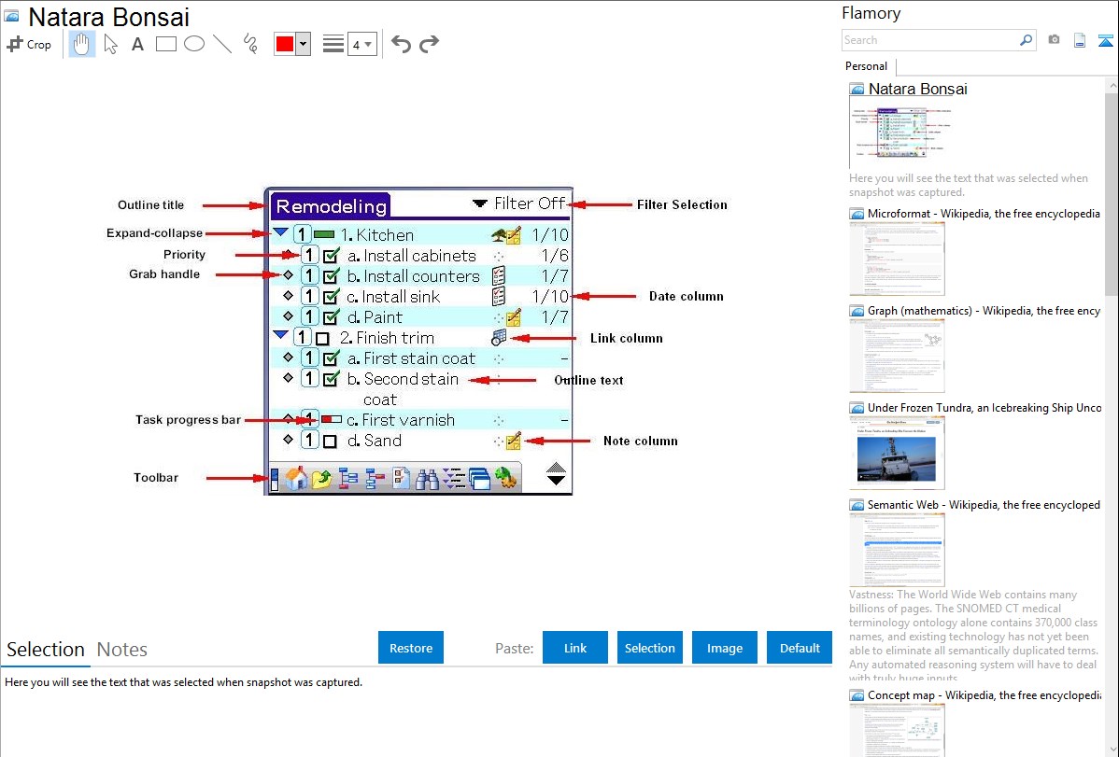Select the Personal tab in Flamory
The height and width of the screenshot is (757, 1119).
point(867,66)
